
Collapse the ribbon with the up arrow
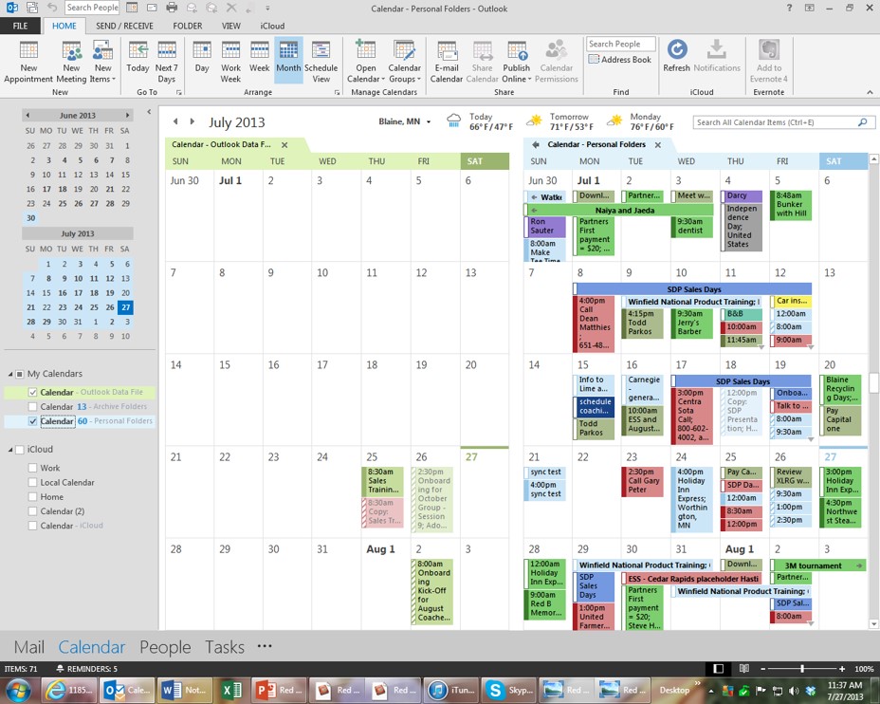click(x=870, y=92)
